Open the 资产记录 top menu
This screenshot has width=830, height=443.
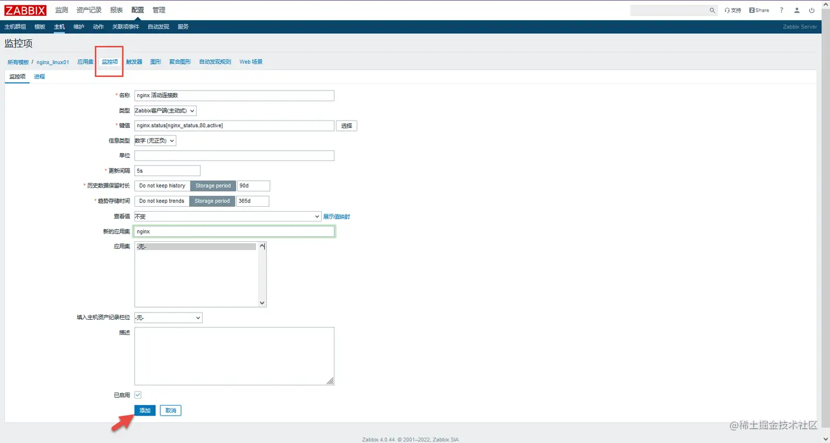tap(89, 10)
